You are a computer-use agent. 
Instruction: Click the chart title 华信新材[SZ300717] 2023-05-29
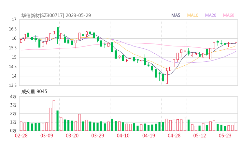point(56,15)
